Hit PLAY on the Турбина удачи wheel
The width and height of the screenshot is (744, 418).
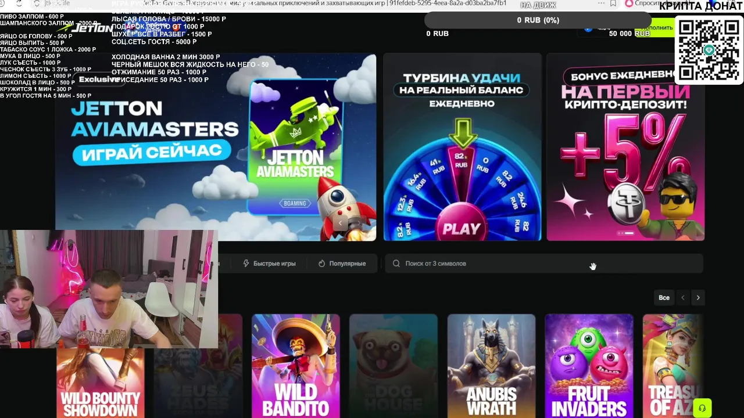[462, 228]
